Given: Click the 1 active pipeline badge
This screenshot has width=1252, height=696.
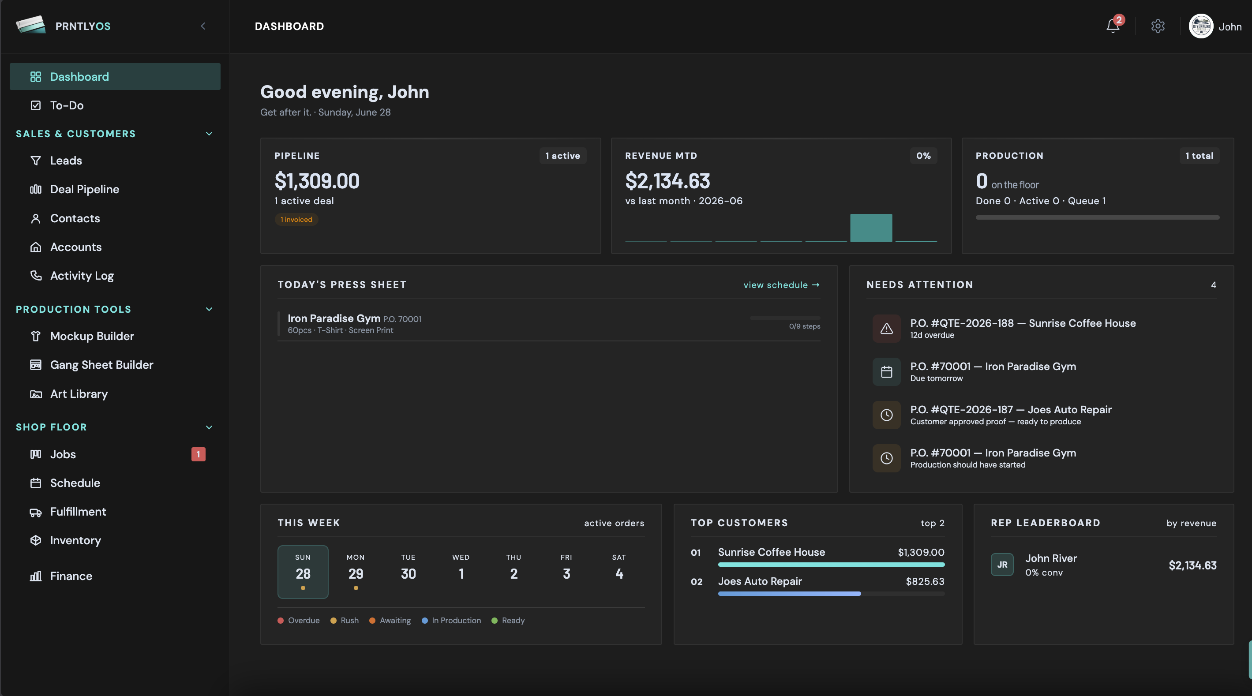Looking at the screenshot, I should pyautogui.click(x=562, y=156).
